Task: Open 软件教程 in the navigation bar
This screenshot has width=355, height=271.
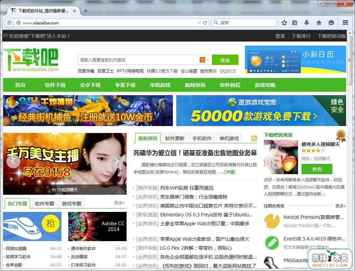Action: [230, 85]
